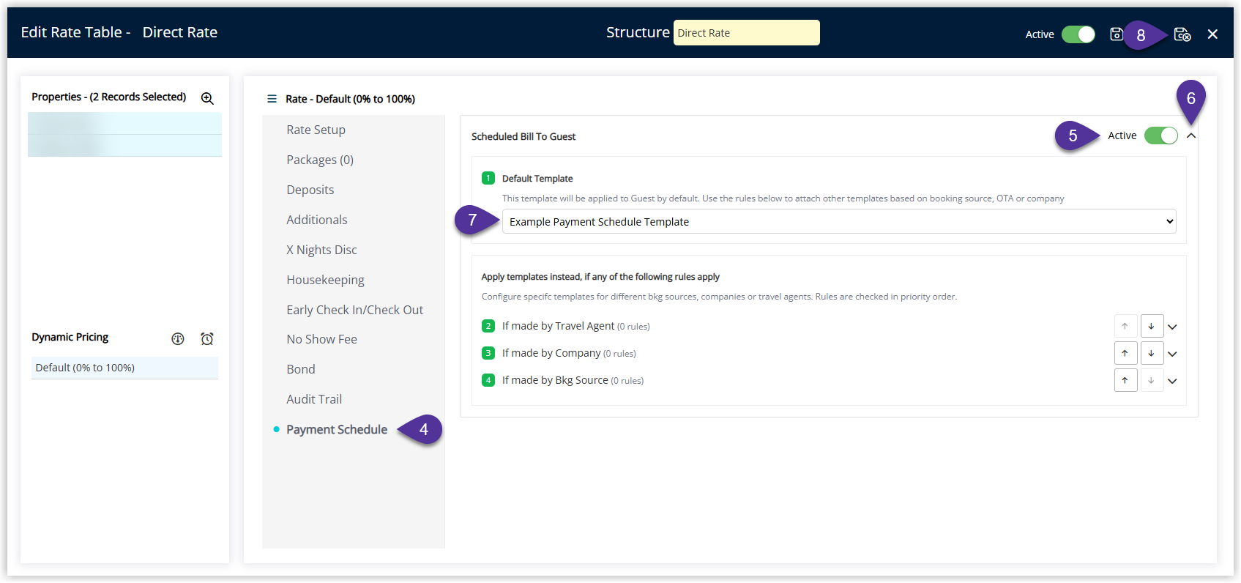Image resolution: width=1241 pixels, height=583 pixels.
Task: Move Bkg Source rule up
Action: (1125, 380)
